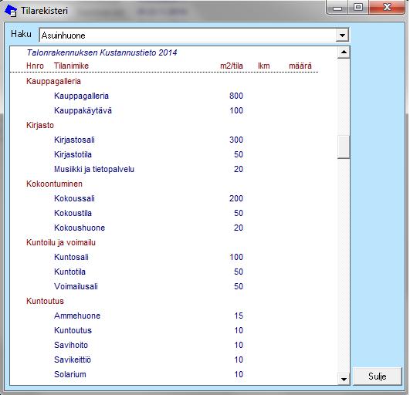Click the vertical scrollbar thumb
The image size is (410, 395).
click(x=344, y=147)
